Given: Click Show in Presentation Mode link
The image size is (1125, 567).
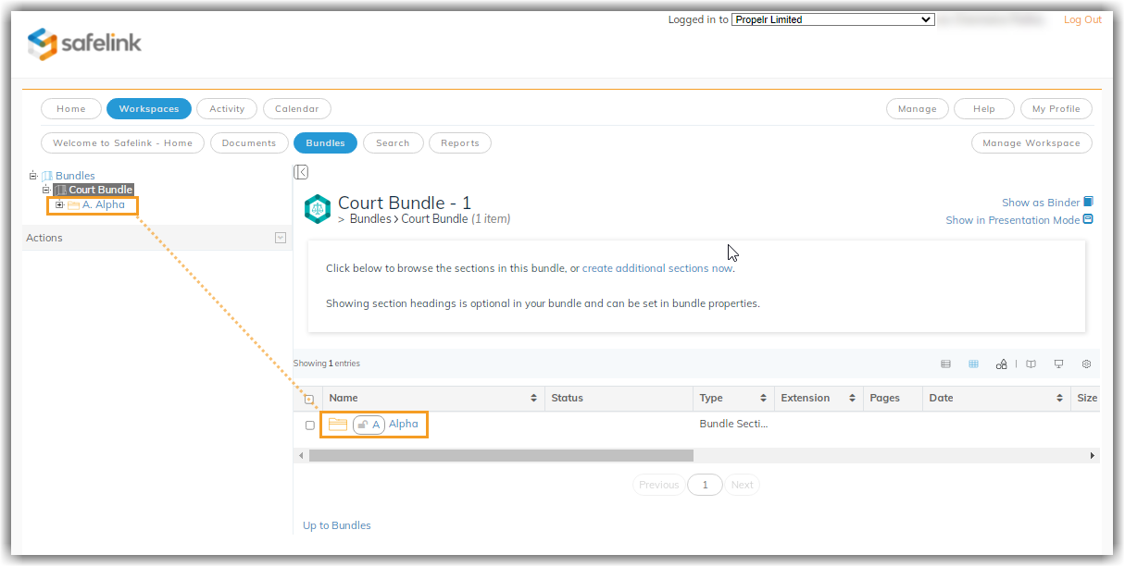Looking at the screenshot, I should click(1012, 220).
